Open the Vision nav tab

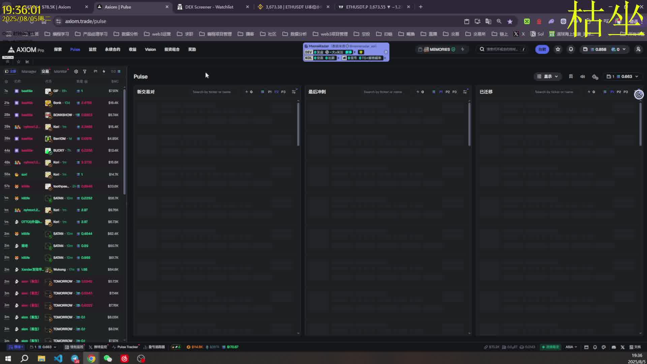(150, 50)
